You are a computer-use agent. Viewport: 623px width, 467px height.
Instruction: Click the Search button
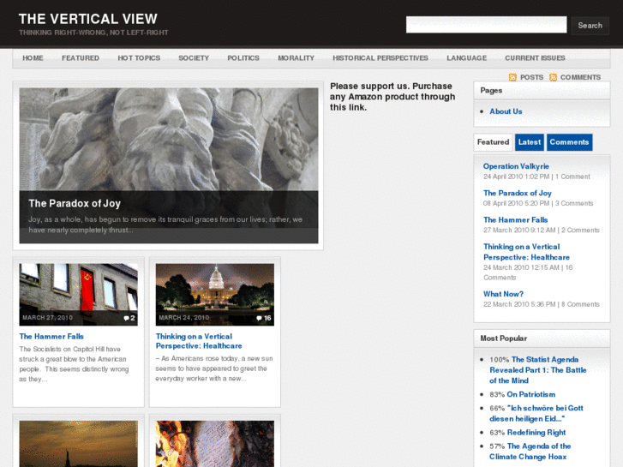[x=590, y=26]
